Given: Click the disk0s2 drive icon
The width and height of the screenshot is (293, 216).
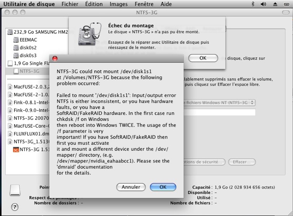Looking at the screenshot, I should pos(16,47).
